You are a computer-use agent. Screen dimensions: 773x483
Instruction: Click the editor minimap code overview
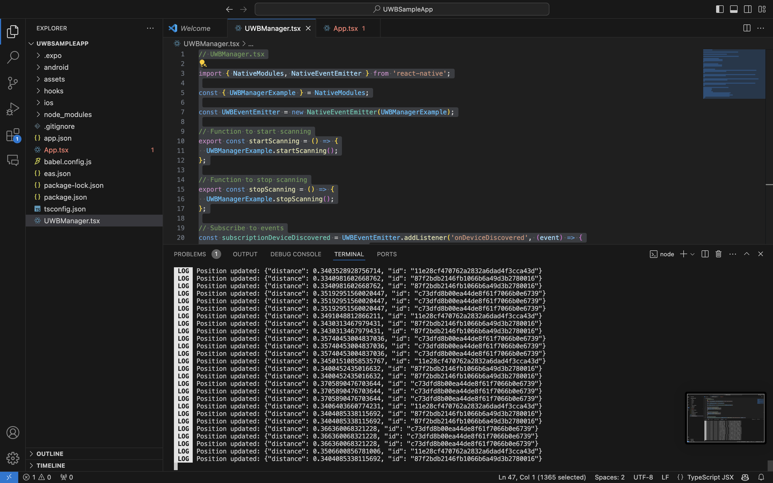(x=734, y=74)
